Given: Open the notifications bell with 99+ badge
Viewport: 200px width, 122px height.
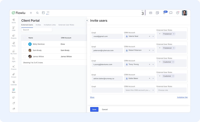Looking at the screenshot, I should tap(164, 13).
